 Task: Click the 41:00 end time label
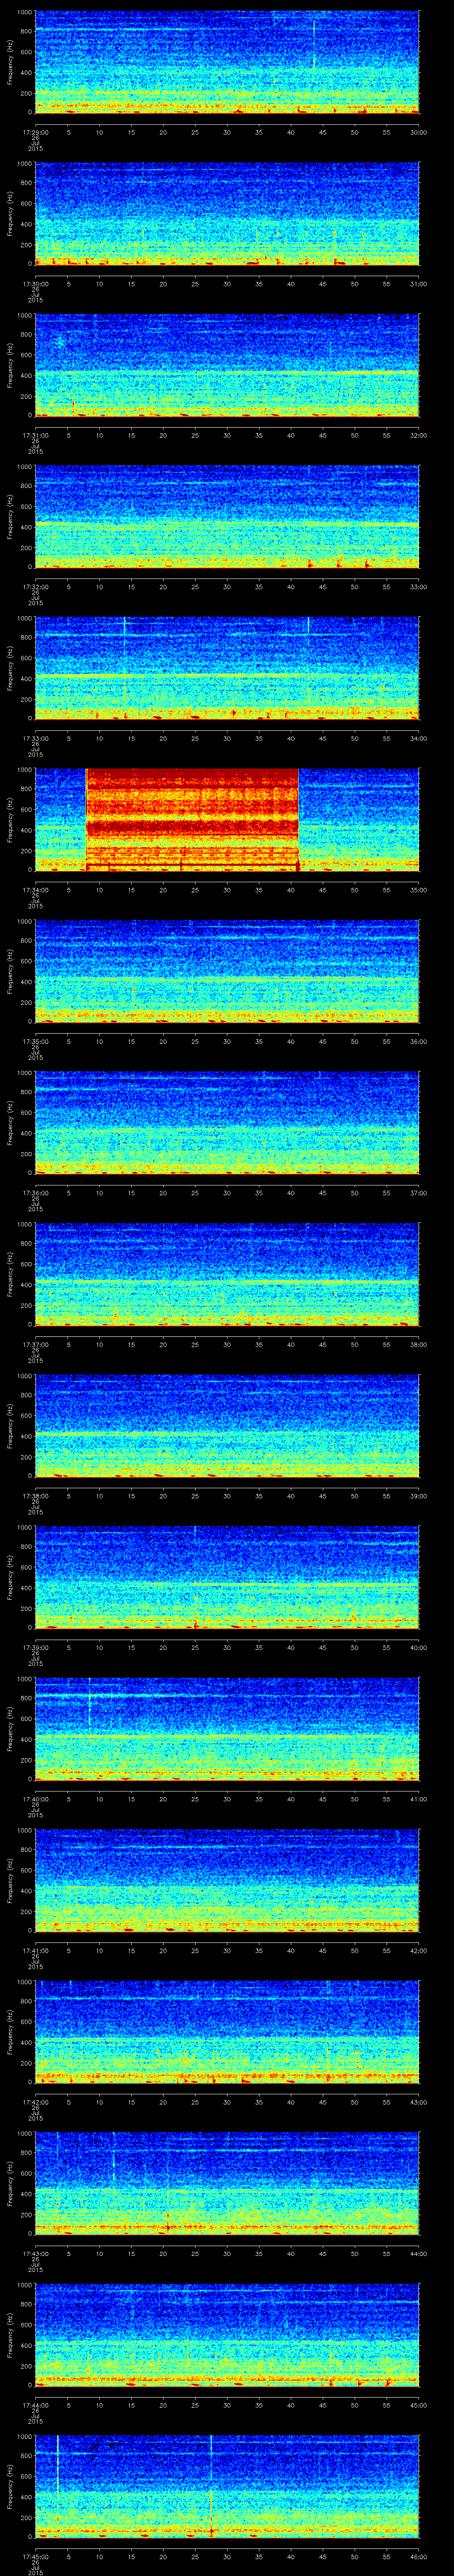click(x=419, y=1798)
